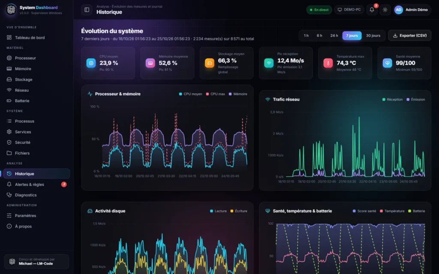Click the Batterie icon in sidebar
Screen dimensions: 439x274
pos(9,101)
